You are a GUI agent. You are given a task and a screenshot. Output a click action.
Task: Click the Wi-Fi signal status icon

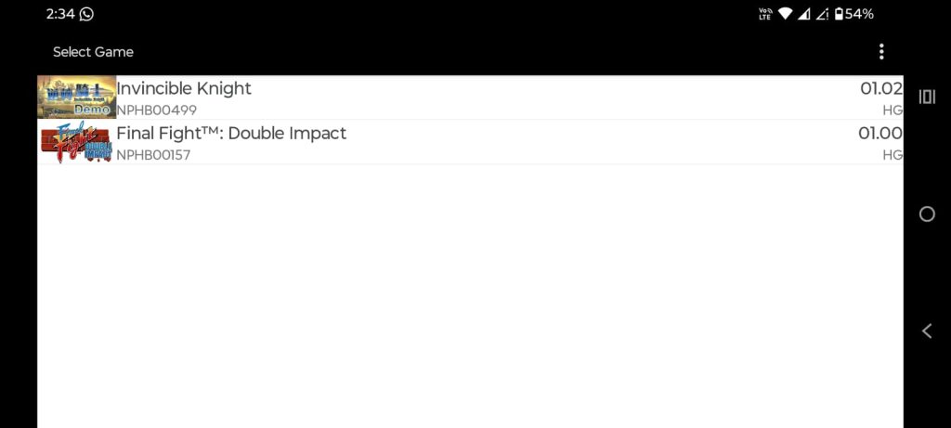pos(786,14)
